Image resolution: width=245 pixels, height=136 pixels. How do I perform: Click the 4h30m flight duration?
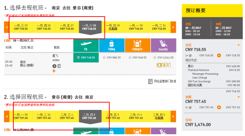click(x=56, y=60)
